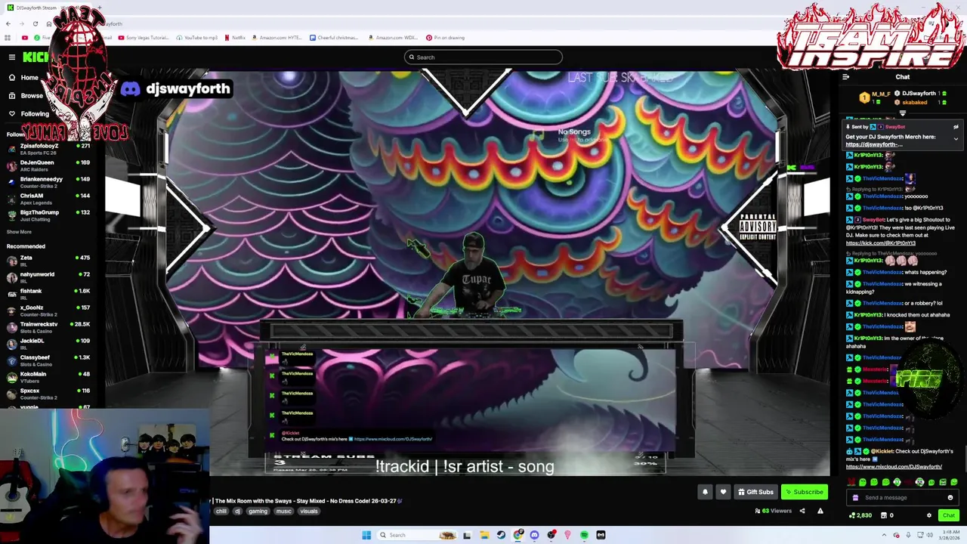Open followed channel DeJenQueen
Screen dimensions: 967x544
click(47, 165)
